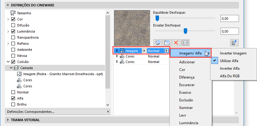Click the picture icon in the Imagem layer row
257x126 pixels.
tap(122, 51)
